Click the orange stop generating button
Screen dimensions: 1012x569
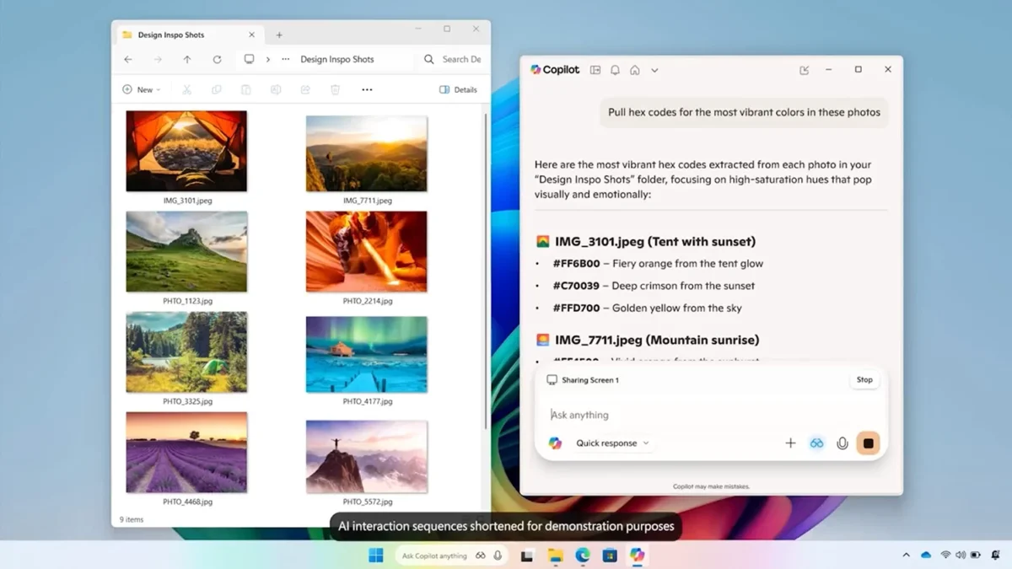[868, 443]
